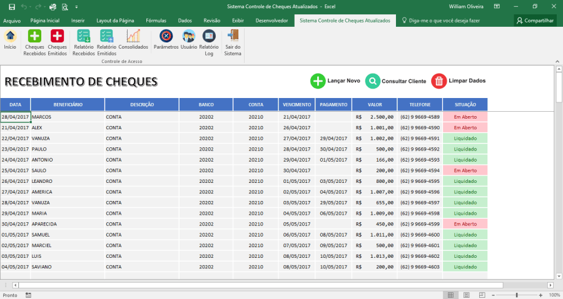Switch to Page Break Preview icon
This screenshot has width=563, height=299.
tap(482, 295)
